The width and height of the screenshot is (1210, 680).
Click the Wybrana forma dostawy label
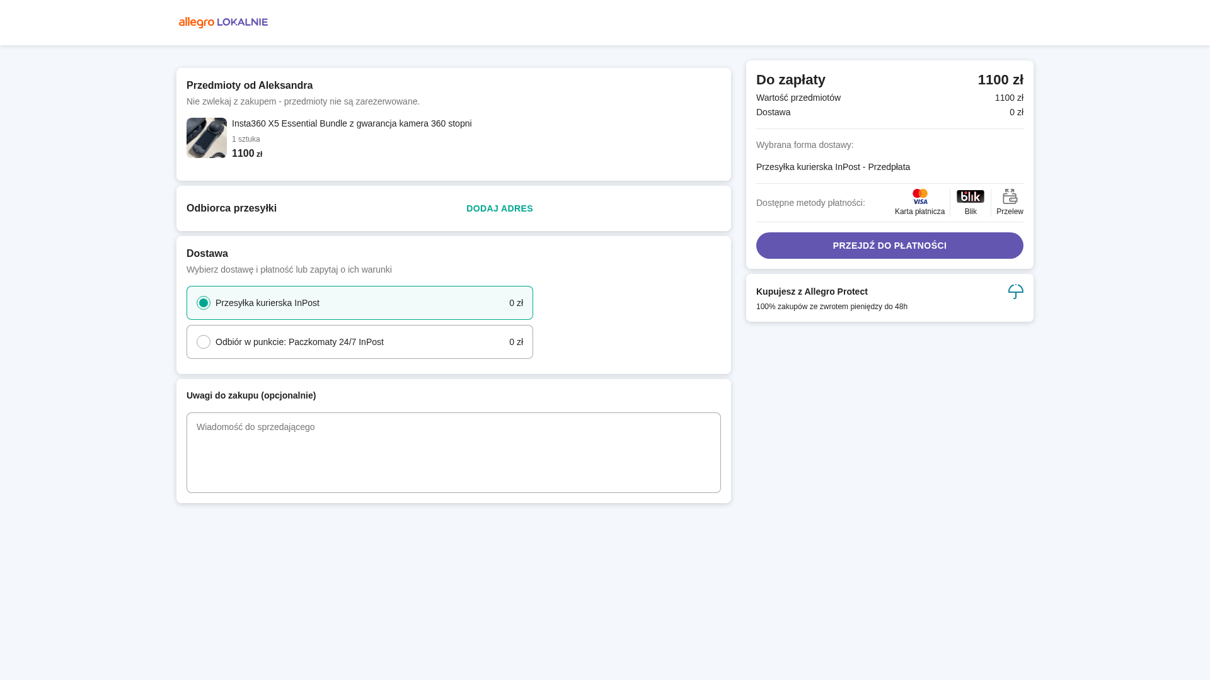tap(805, 145)
